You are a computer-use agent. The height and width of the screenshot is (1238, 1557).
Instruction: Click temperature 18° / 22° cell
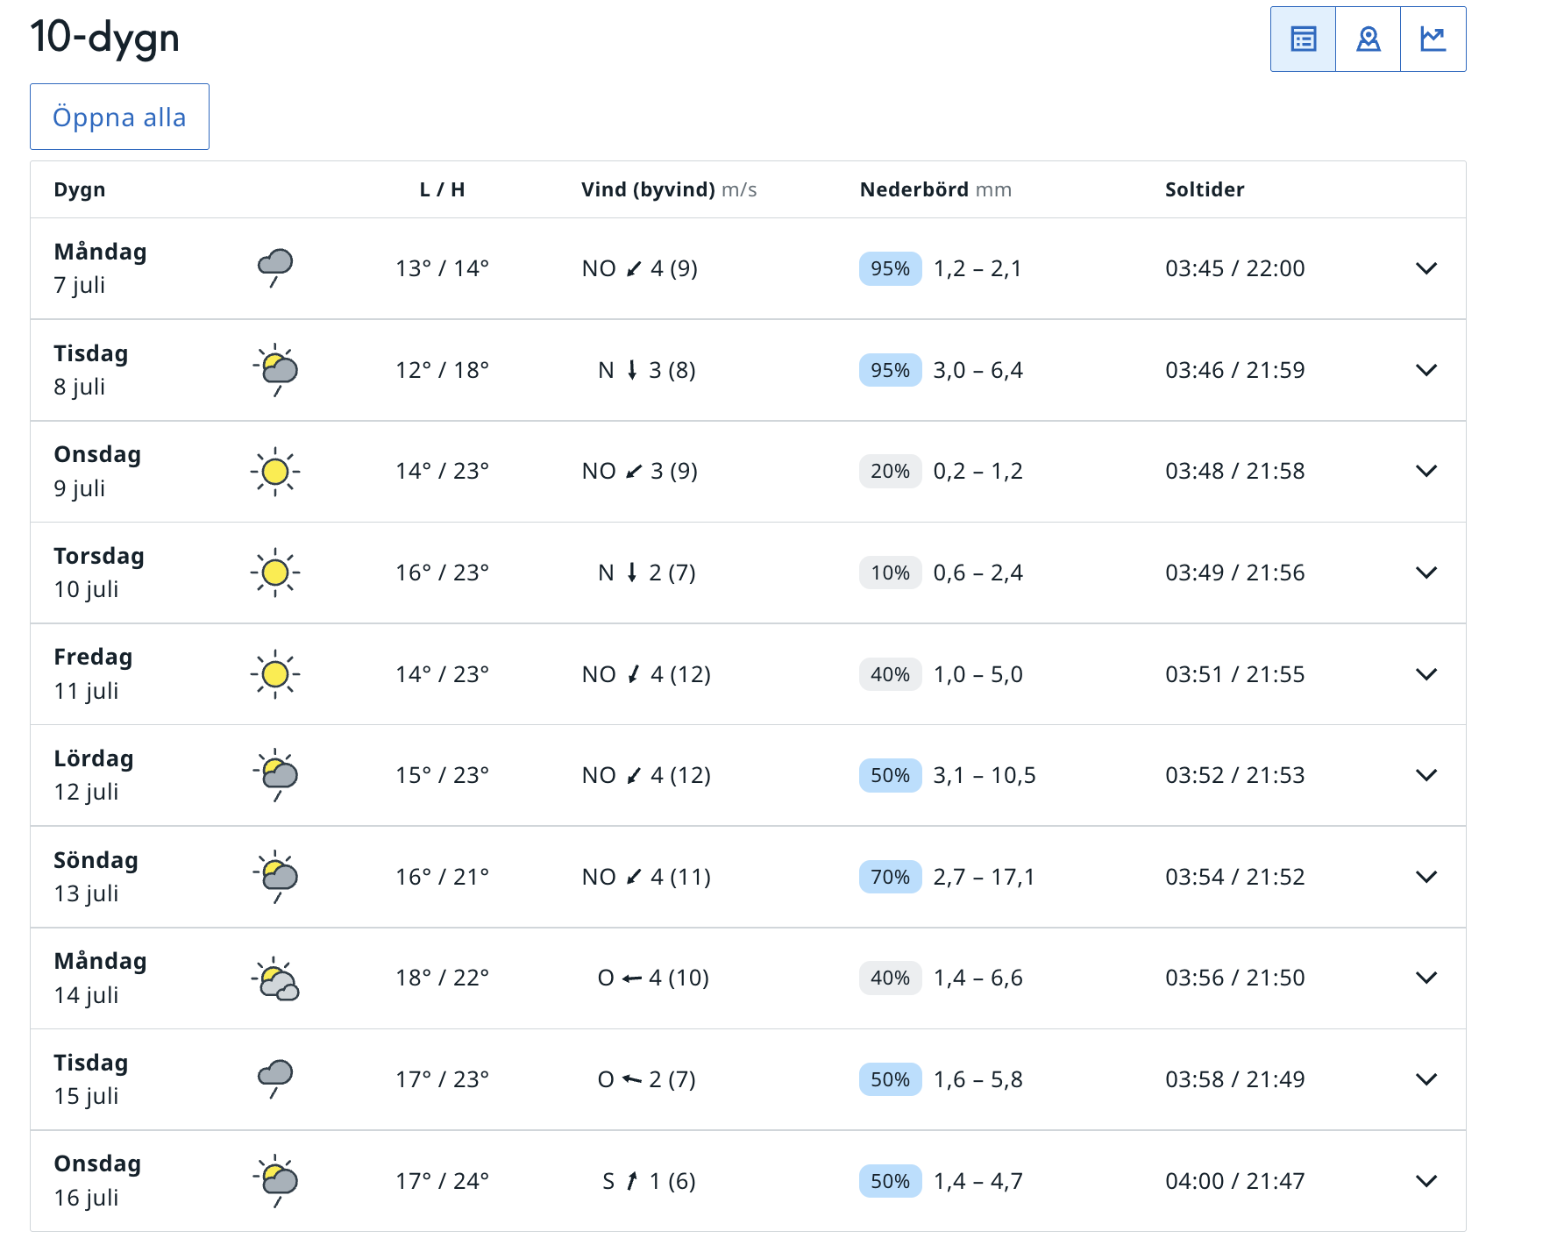pyautogui.click(x=442, y=978)
